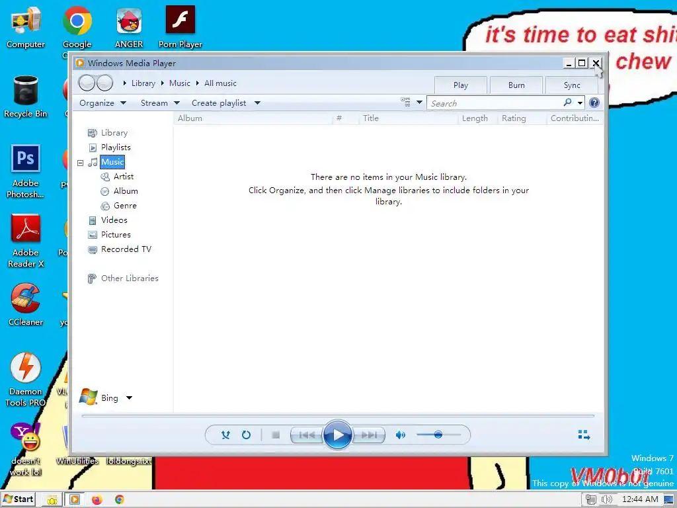Select Artist under Music
This screenshot has height=508, width=677.
point(123,177)
